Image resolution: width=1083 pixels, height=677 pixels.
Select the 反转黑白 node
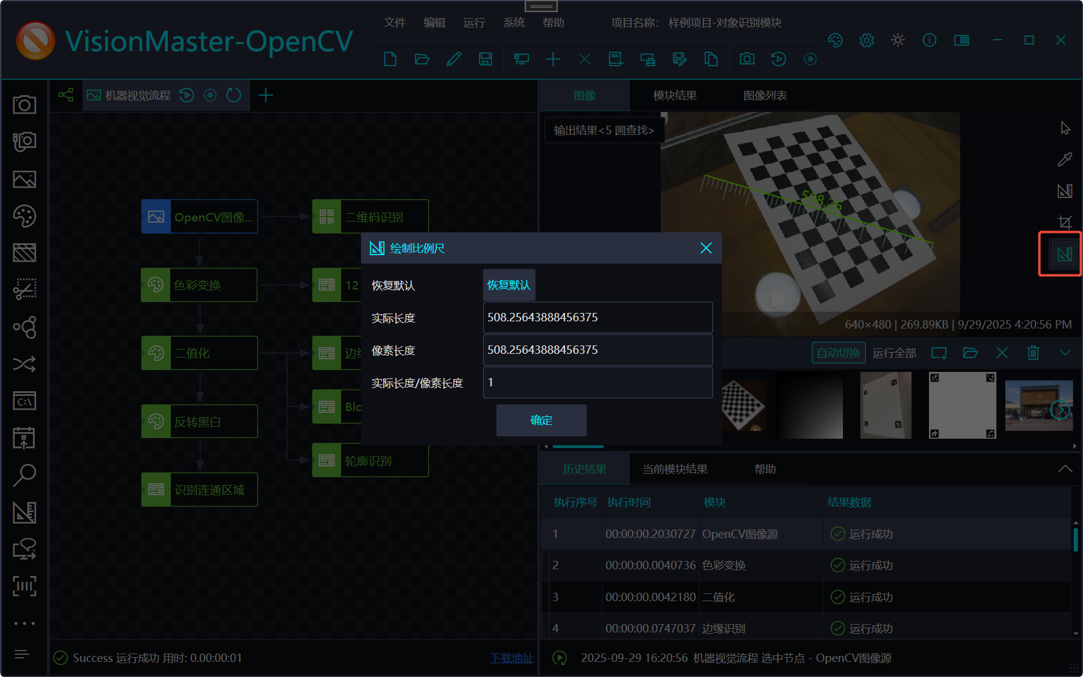pos(199,421)
